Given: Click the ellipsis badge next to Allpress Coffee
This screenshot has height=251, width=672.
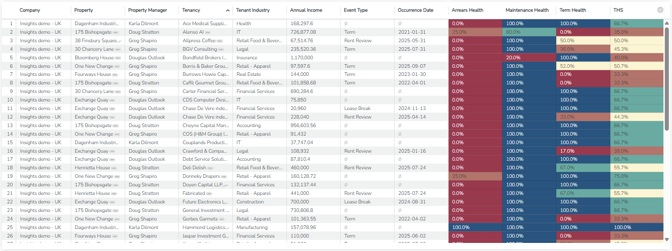Looking at the screenshot, I should 220,41.
